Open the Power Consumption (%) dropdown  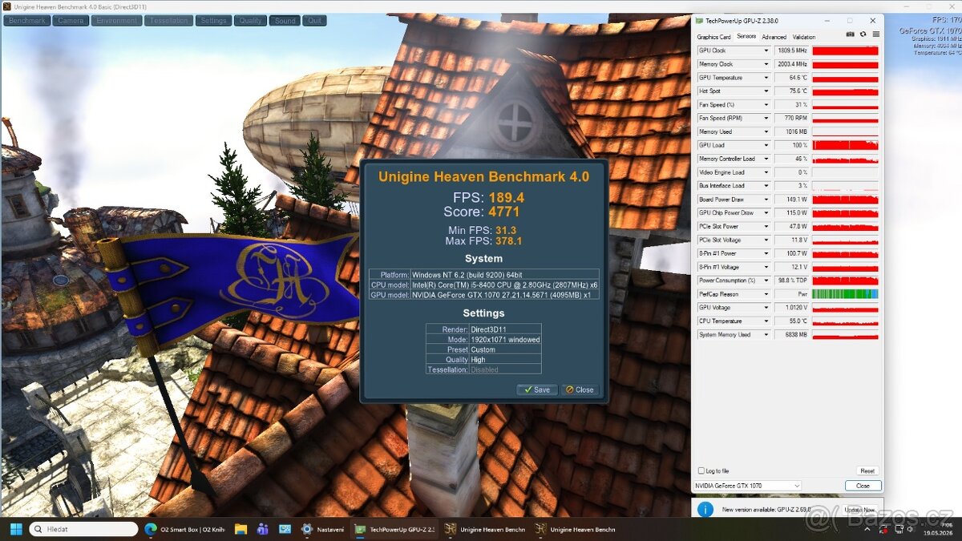coord(766,281)
